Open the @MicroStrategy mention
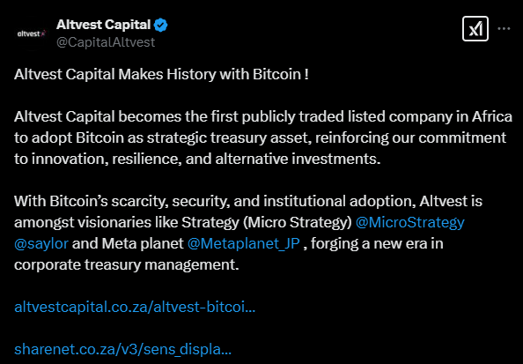The height and width of the screenshot is (364, 523). 410,222
